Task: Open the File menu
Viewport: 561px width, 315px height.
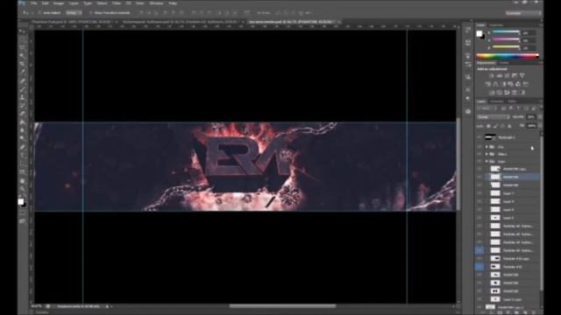Action: pyautogui.click(x=33, y=3)
